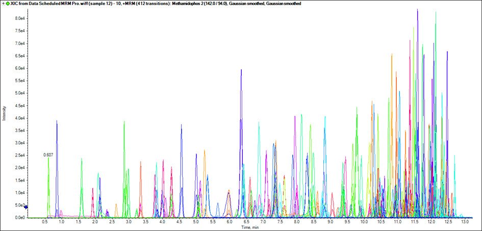Click the tall purple peak near 6.35 min
Screen dimensions: 482x231
(x=241, y=70)
